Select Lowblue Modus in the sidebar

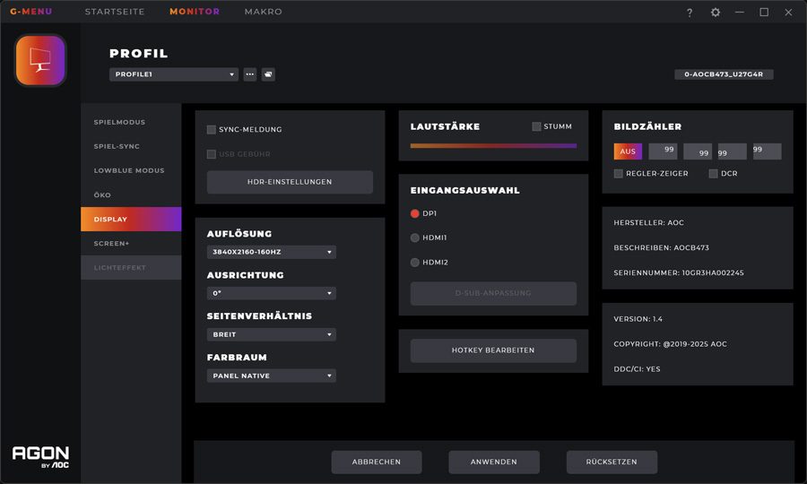tap(129, 170)
